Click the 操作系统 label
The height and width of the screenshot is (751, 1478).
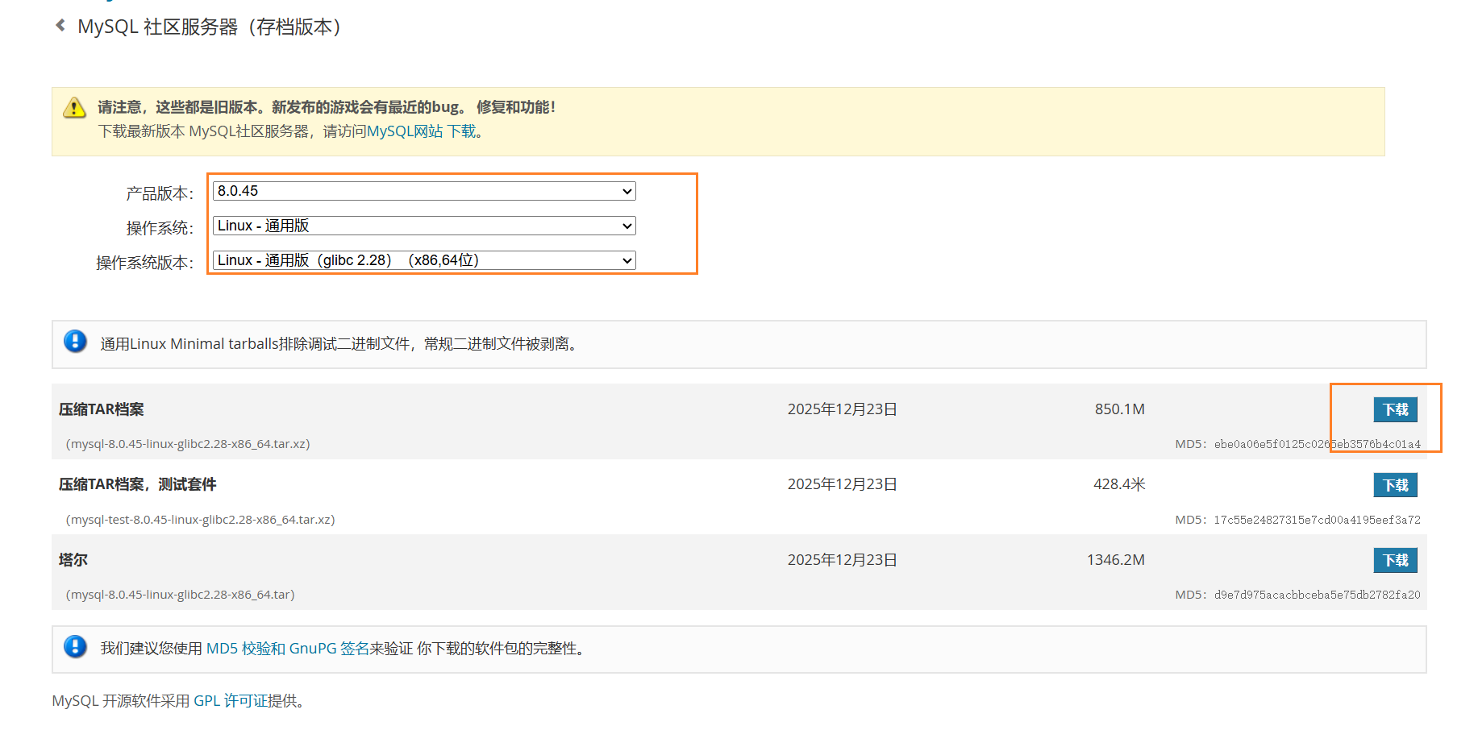pos(160,228)
